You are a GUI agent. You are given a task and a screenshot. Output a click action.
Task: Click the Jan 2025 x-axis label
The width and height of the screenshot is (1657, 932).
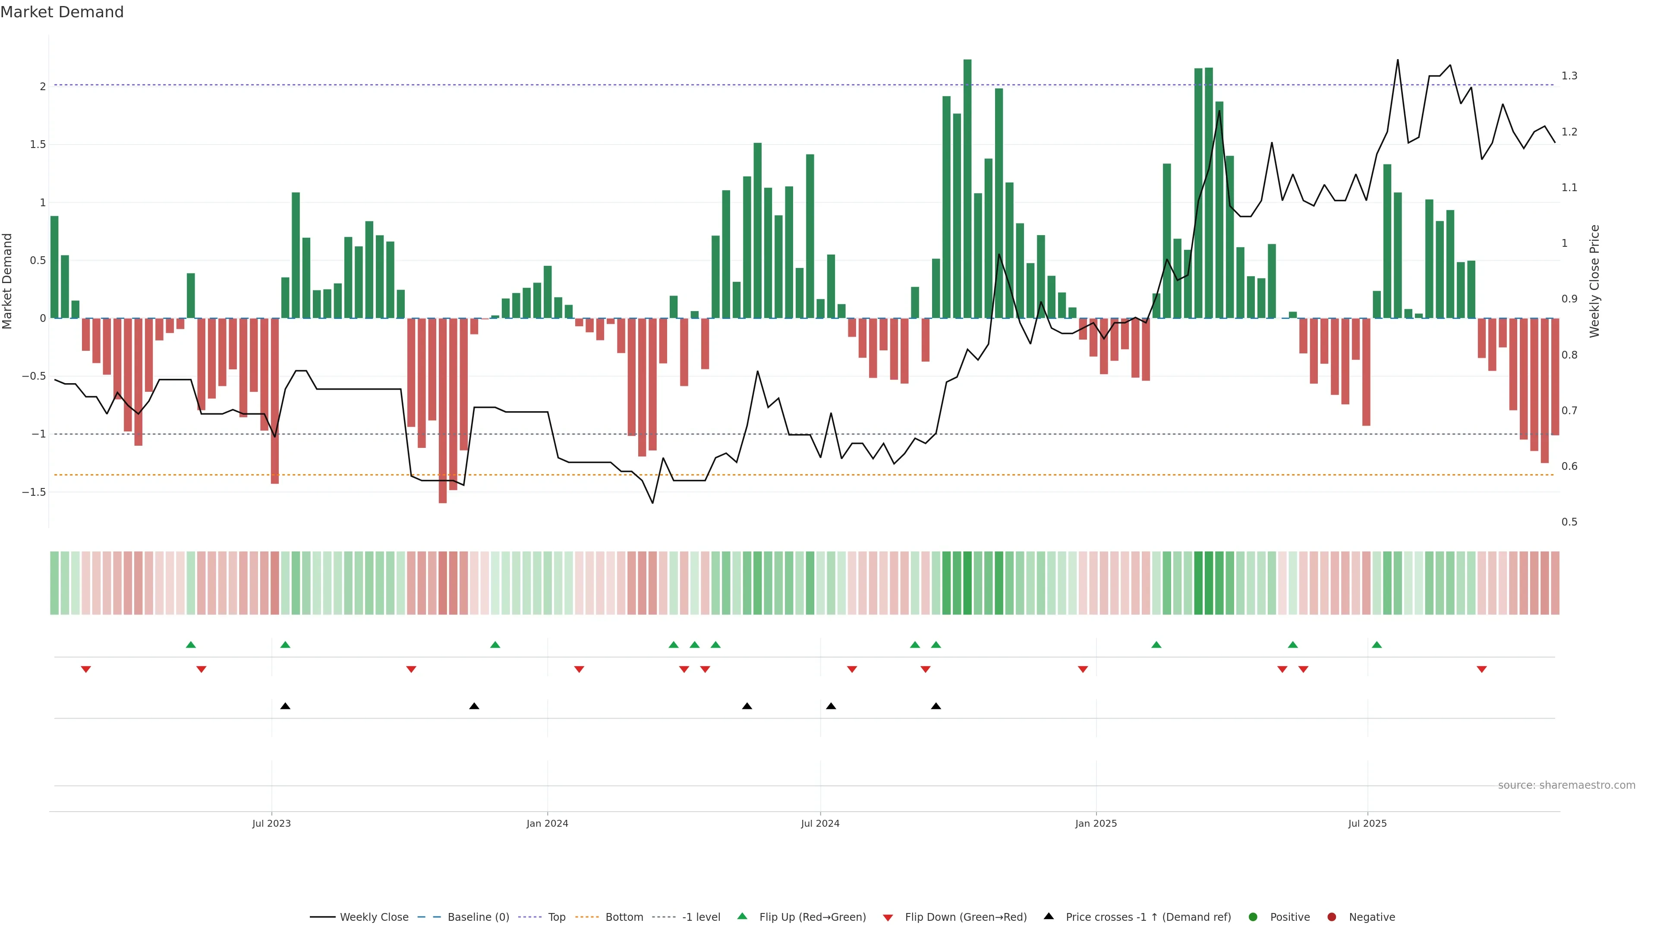[x=1096, y=824]
